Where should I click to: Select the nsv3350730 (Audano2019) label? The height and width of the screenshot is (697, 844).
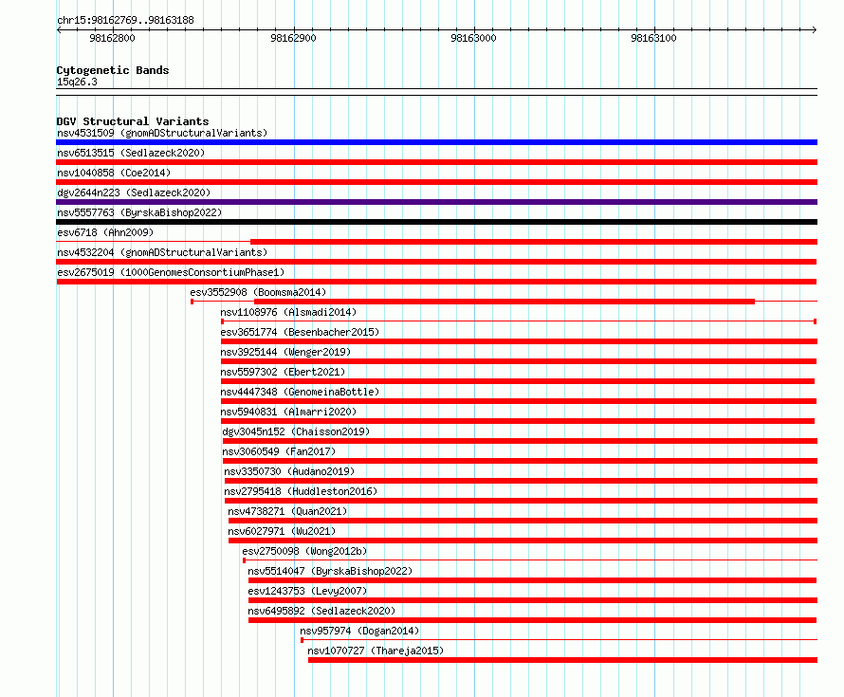[289, 471]
